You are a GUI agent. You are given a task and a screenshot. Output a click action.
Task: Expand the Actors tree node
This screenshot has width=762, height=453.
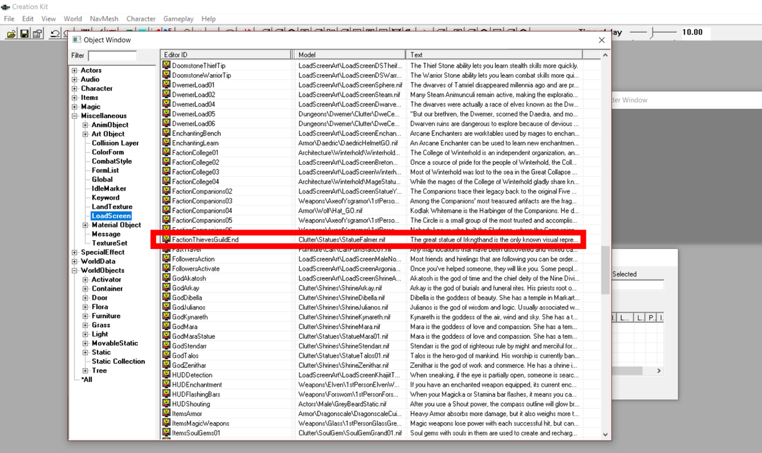[x=74, y=71]
